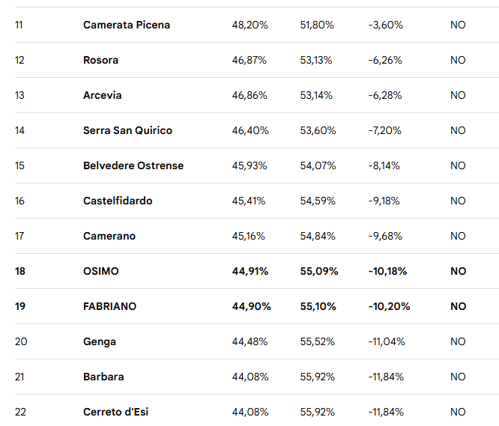The height and width of the screenshot is (426, 499).
Task: Click the Belvedere Ostrense row name
Action: [x=133, y=165]
